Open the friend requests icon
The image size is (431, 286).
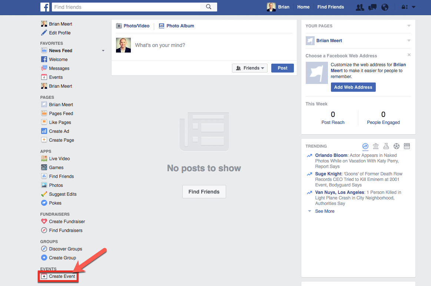coord(360,7)
